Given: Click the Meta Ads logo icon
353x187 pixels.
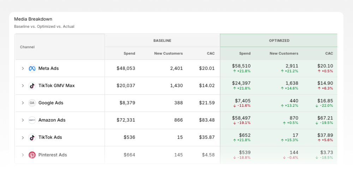Looking at the screenshot, I should click(32, 68).
